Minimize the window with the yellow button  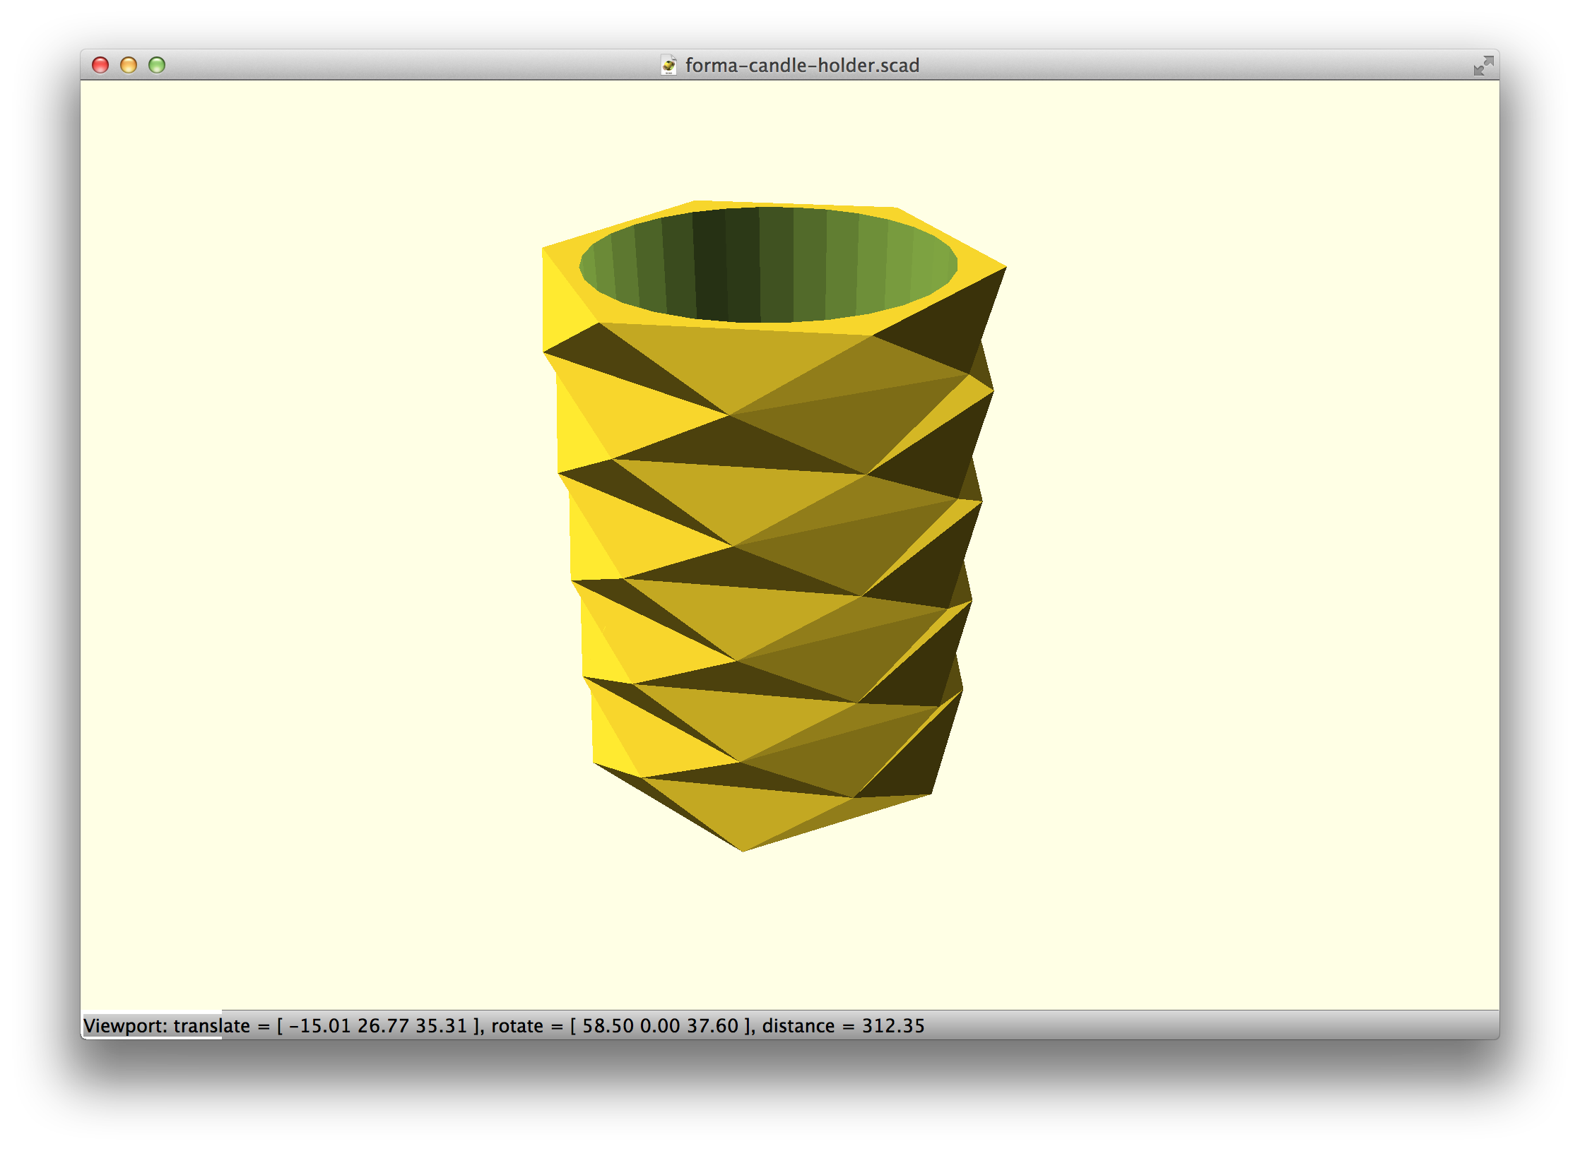[x=129, y=65]
